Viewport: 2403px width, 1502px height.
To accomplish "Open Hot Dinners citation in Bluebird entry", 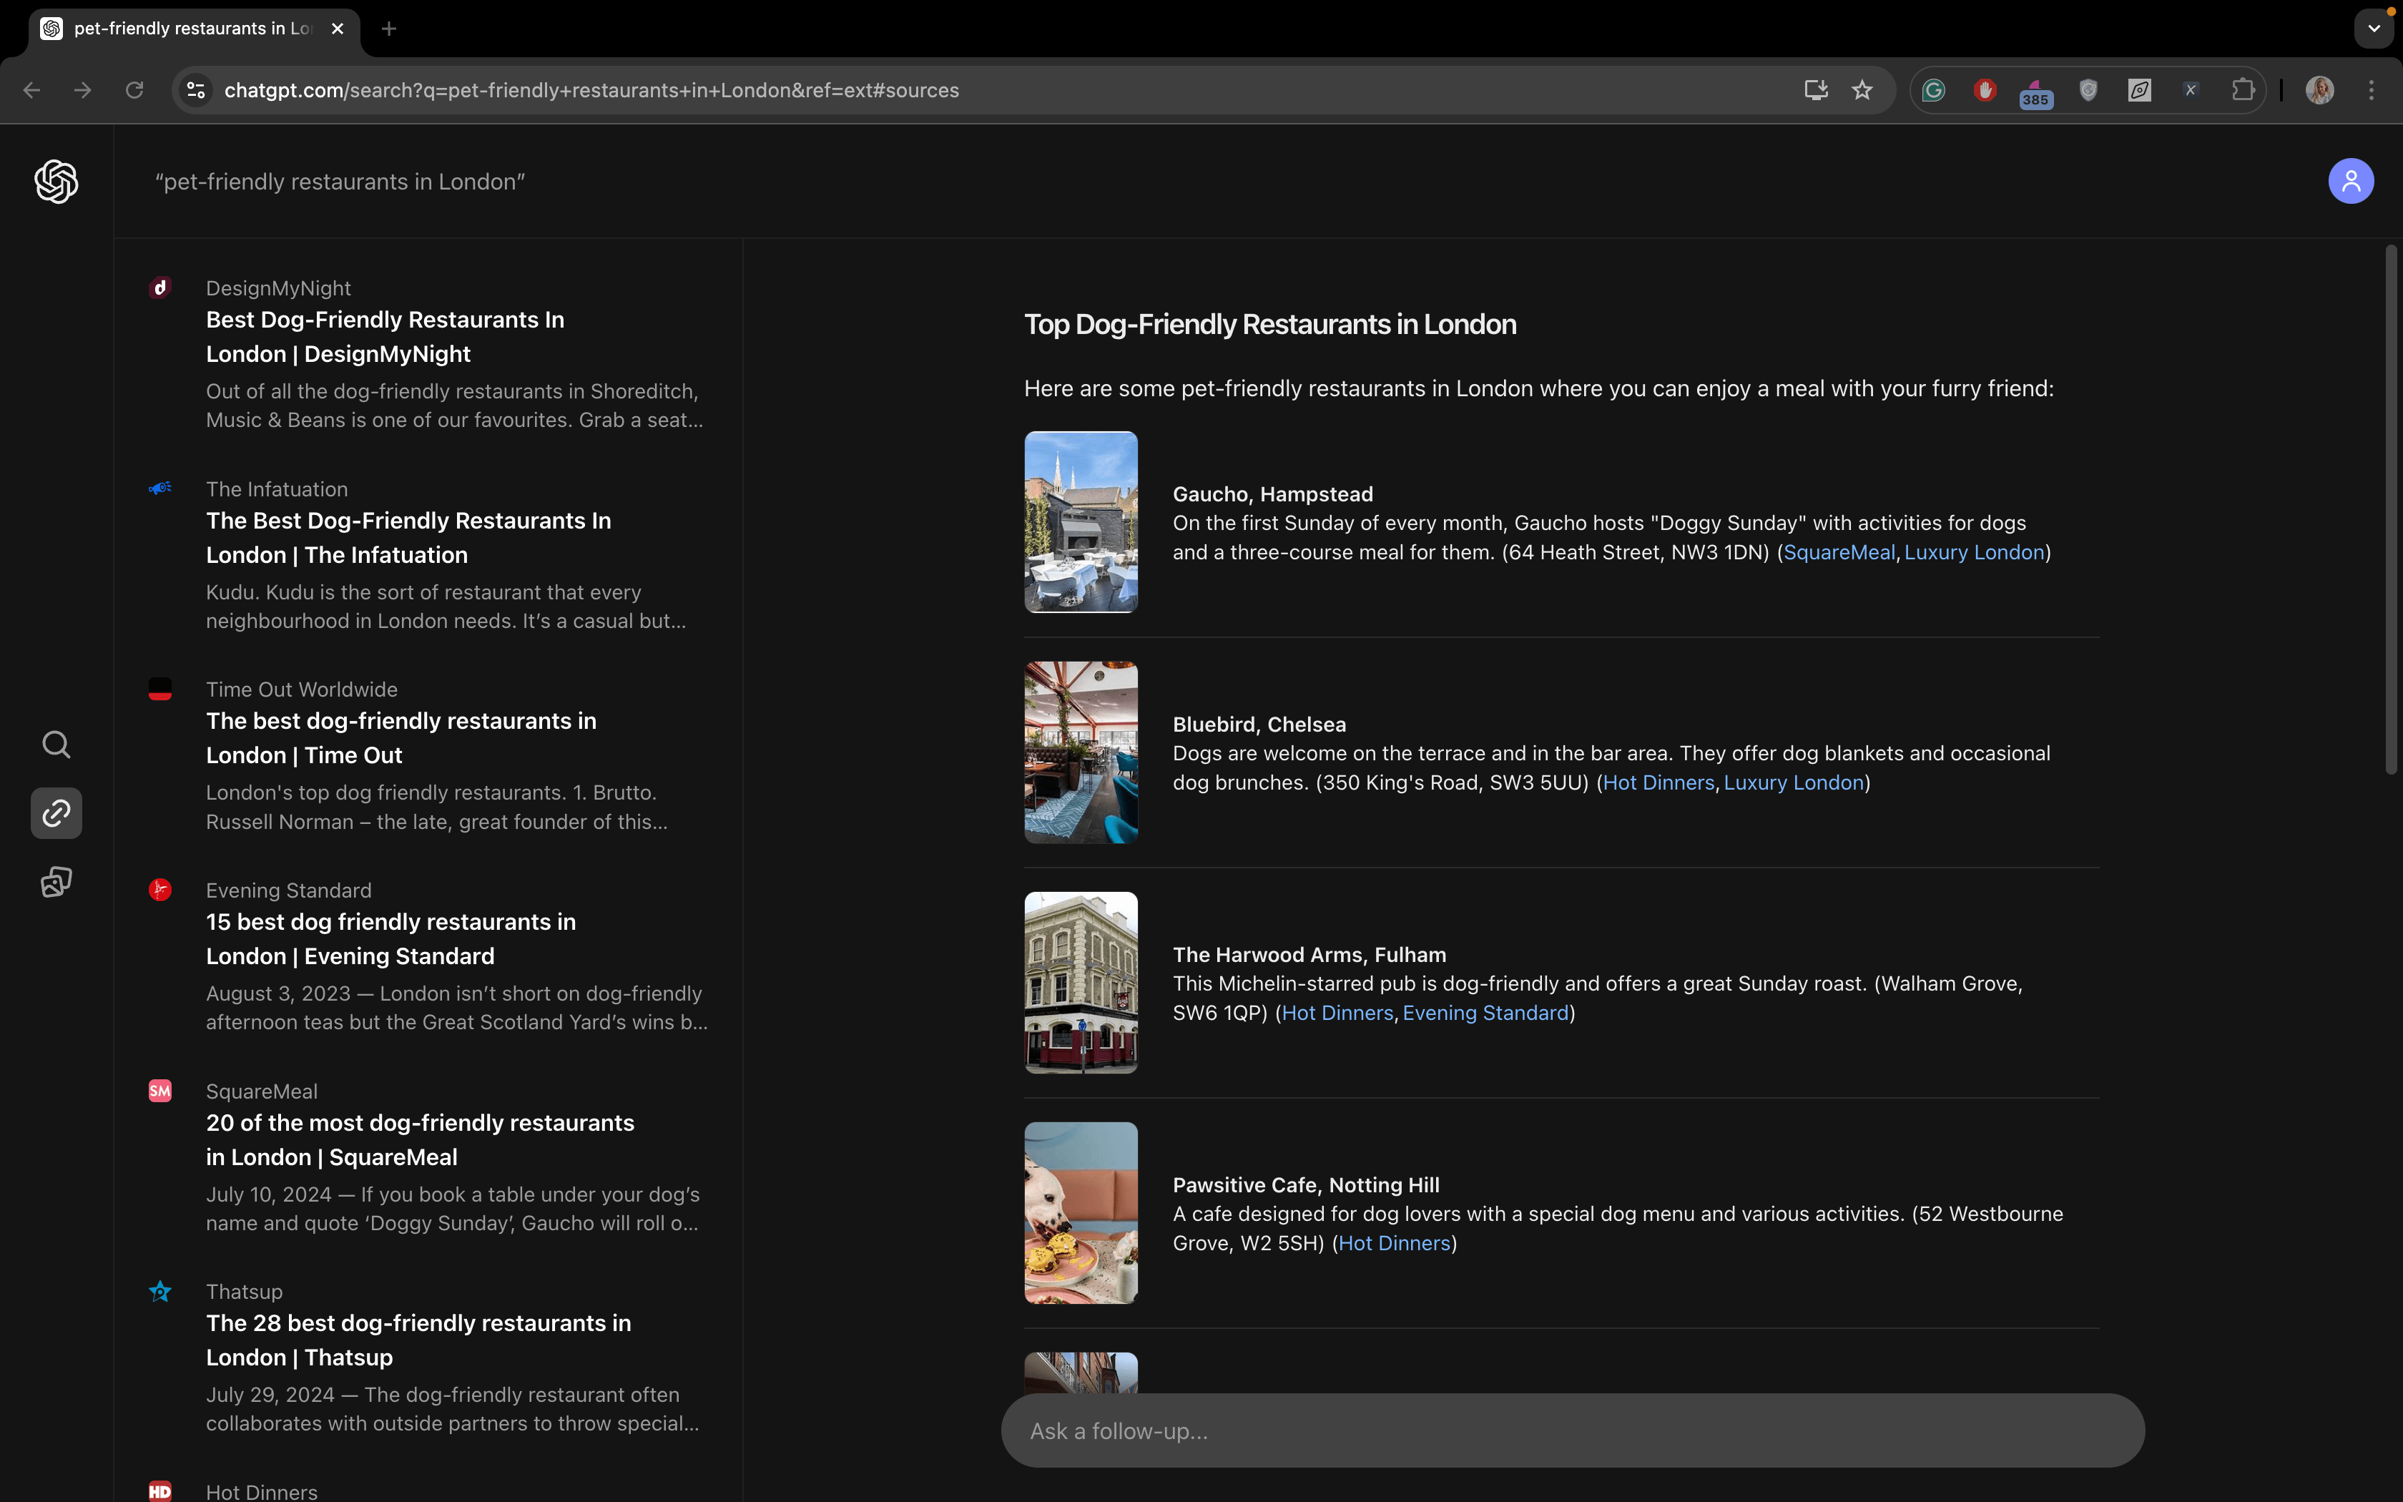I will pos(1658,782).
